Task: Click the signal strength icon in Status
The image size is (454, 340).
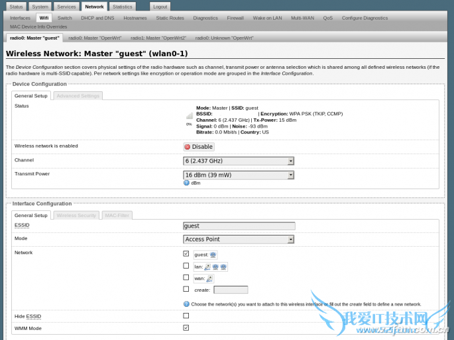Action: [190, 116]
